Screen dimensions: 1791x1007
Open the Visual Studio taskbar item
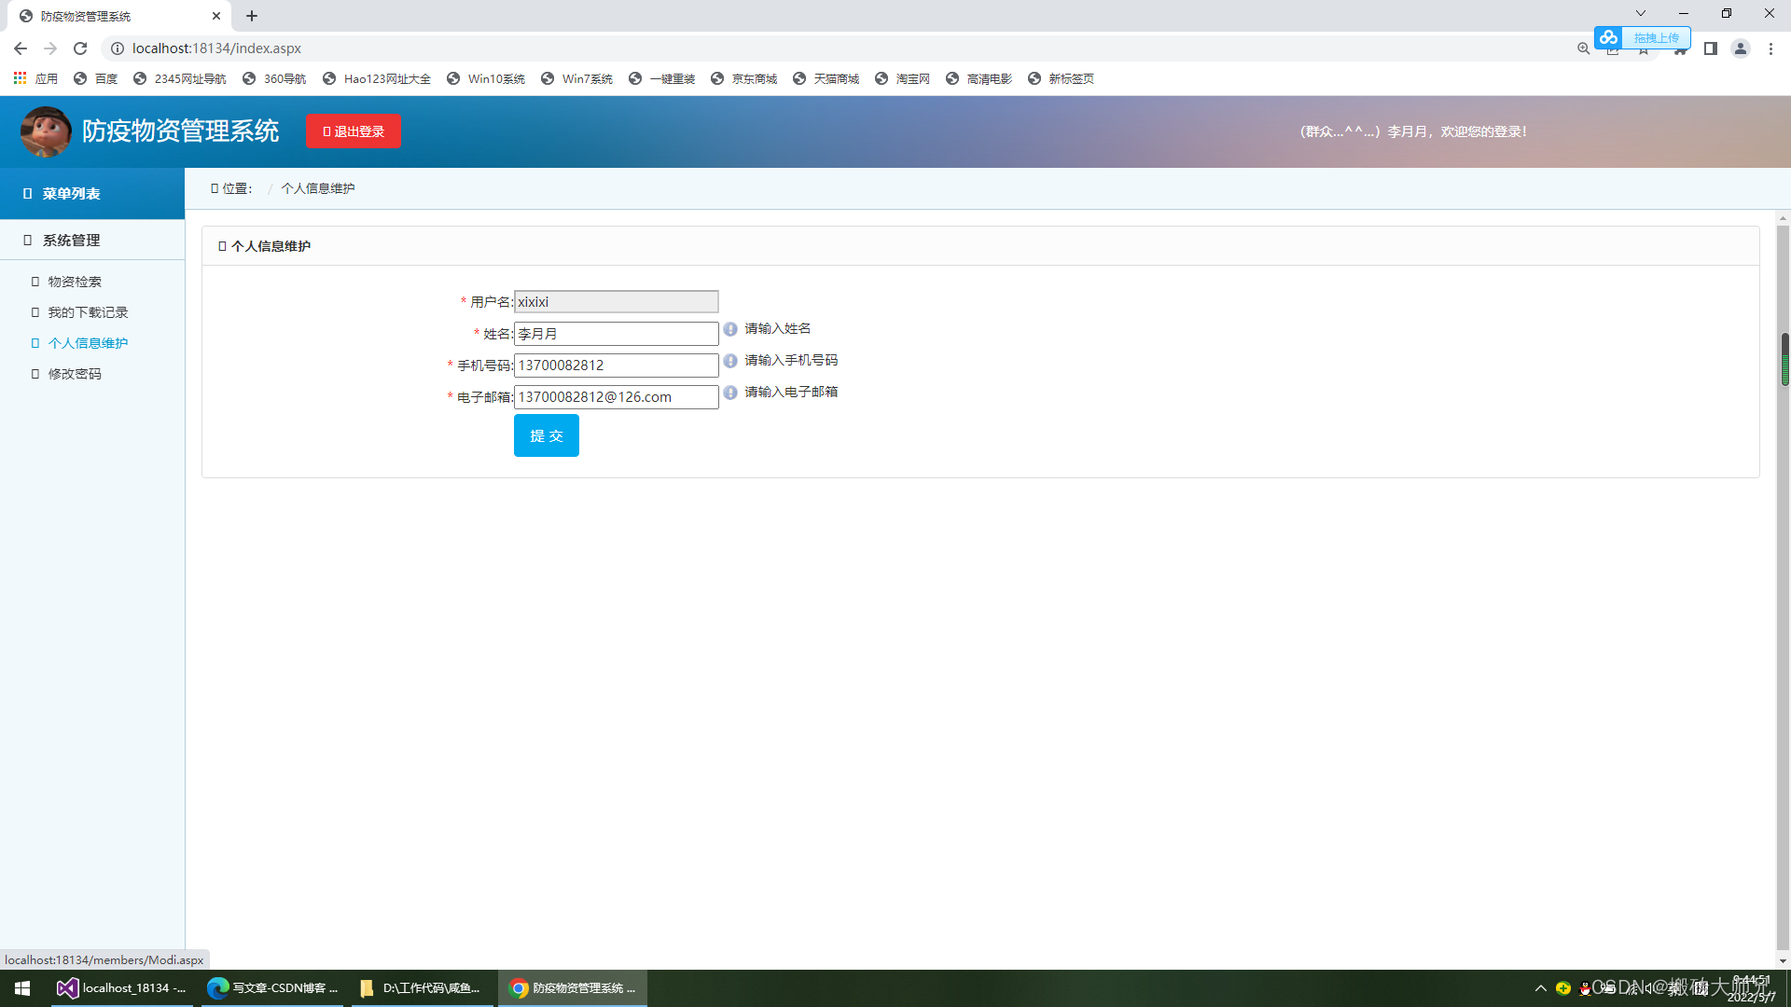click(x=121, y=988)
